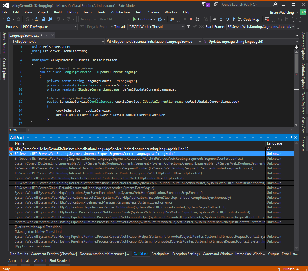
Task: Open the Debug menu
Action: pyautogui.click(x=72, y=12)
